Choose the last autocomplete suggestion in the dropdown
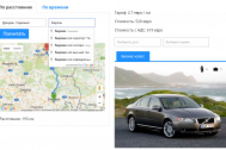Image resolution: width=226 pixels, height=150 pixels. click(x=71, y=59)
